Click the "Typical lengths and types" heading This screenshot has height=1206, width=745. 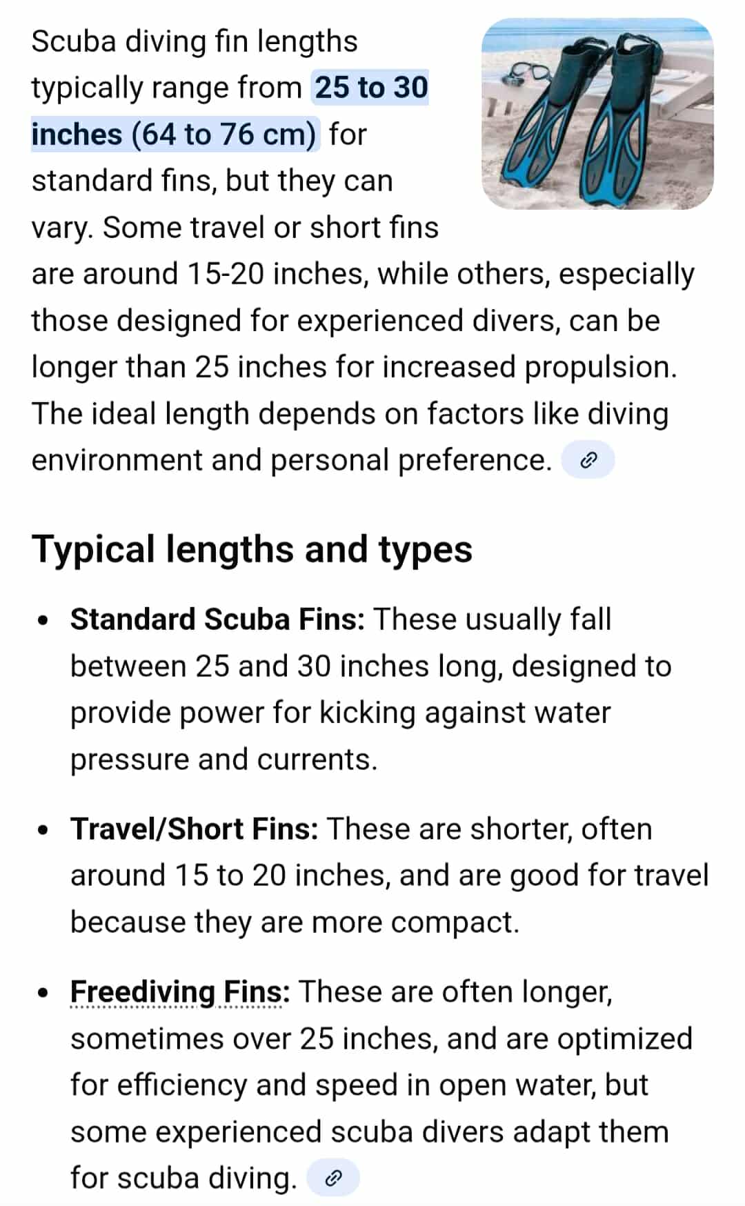(x=252, y=550)
